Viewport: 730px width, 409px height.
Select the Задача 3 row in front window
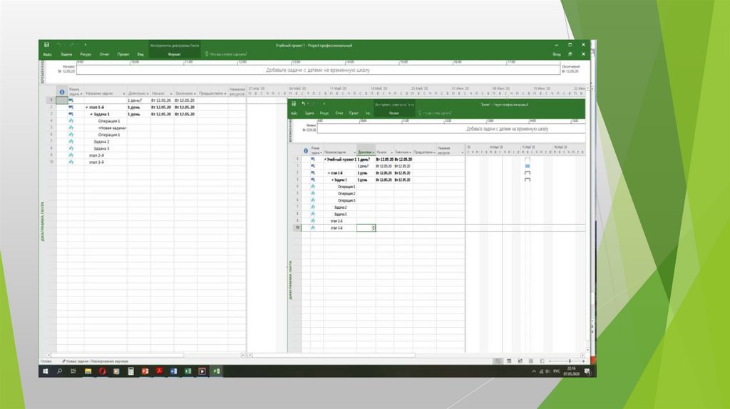point(340,214)
